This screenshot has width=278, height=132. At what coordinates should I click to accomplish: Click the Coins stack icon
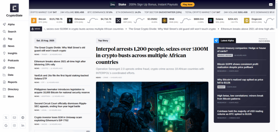[4, 68]
